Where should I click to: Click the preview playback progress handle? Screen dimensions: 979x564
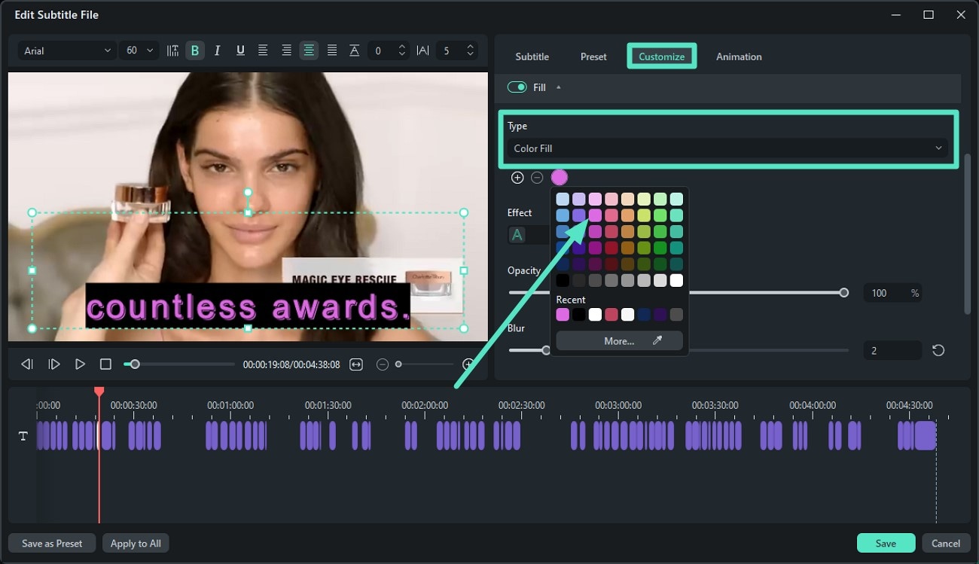tap(135, 364)
